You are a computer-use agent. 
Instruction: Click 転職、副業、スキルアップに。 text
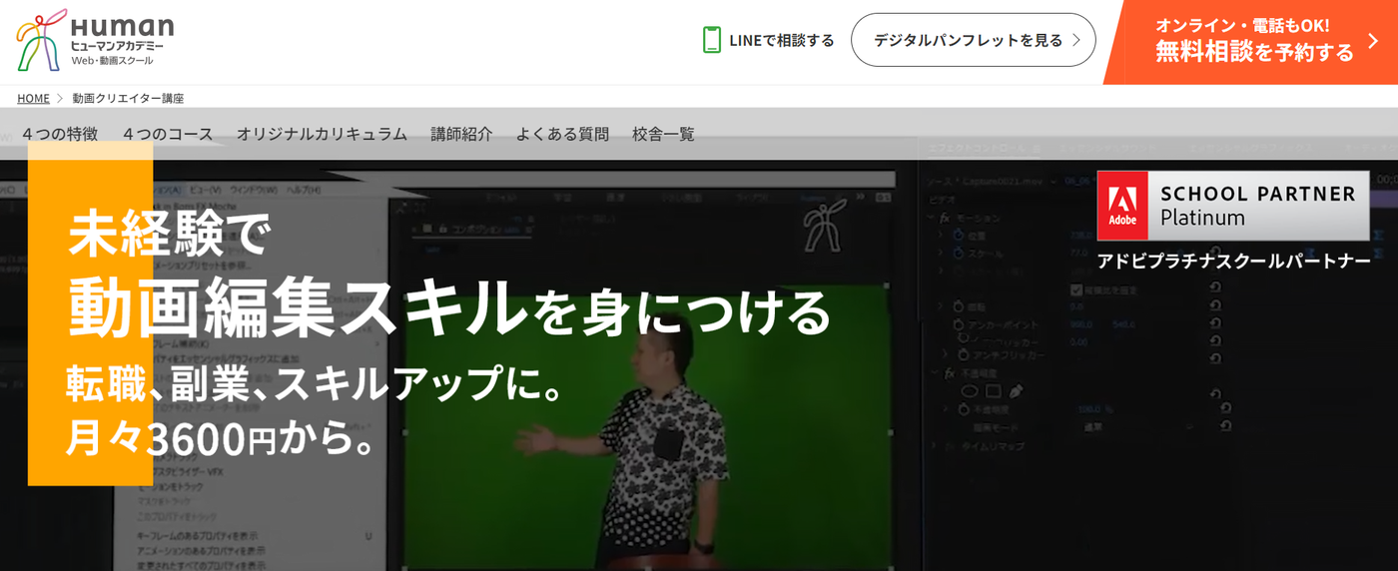(x=316, y=384)
